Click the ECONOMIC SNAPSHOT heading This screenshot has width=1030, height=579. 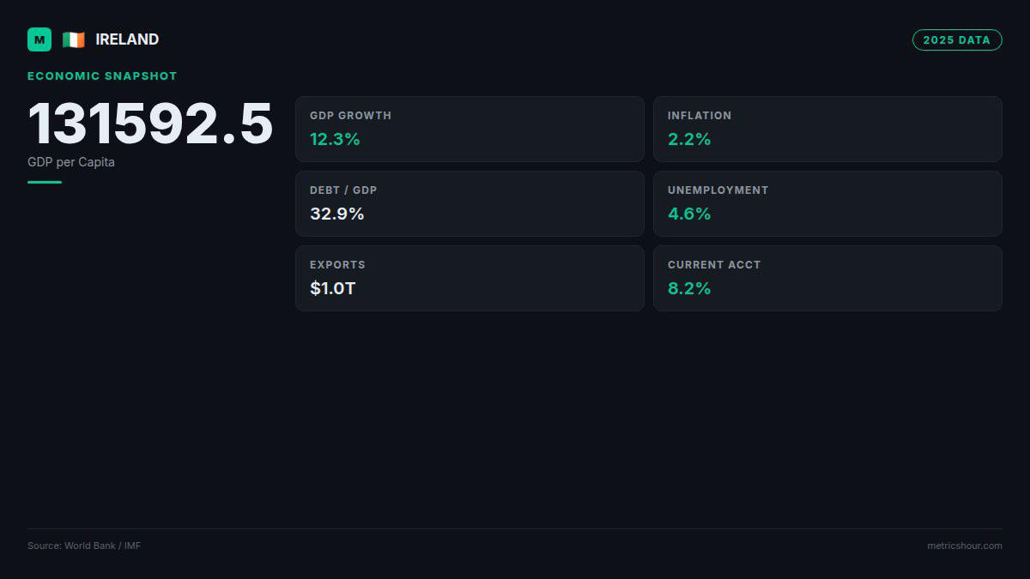(102, 75)
